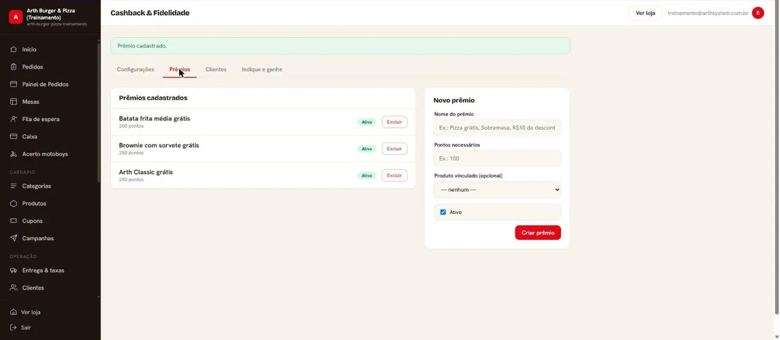Delete the Brownie com sorvete grátis prize
The height and width of the screenshot is (340, 780).
click(394, 148)
